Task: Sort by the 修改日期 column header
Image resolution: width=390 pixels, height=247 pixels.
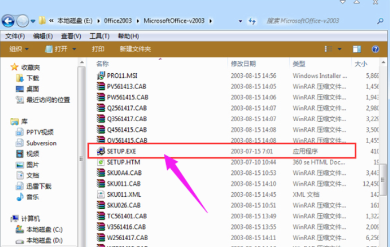Action: click(x=243, y=63)
